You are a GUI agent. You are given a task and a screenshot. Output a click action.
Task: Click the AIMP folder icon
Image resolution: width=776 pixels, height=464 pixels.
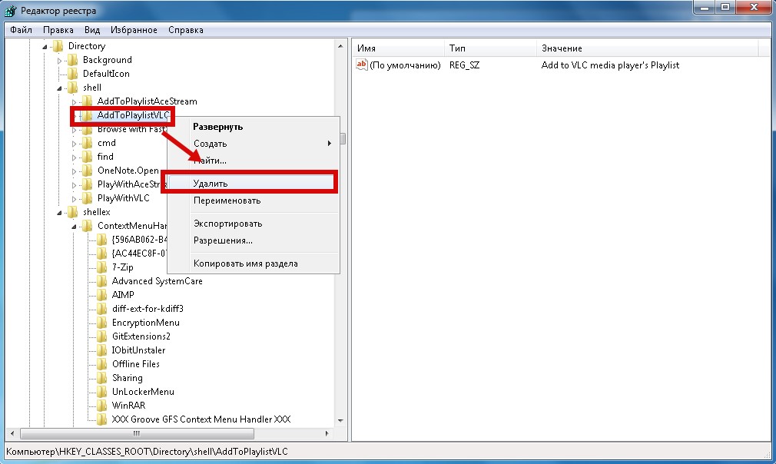coord(101,295)
